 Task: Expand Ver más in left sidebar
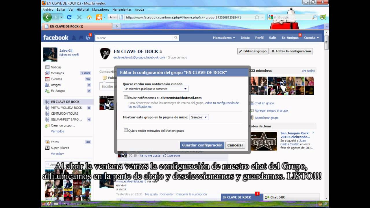tap(57, 154)
